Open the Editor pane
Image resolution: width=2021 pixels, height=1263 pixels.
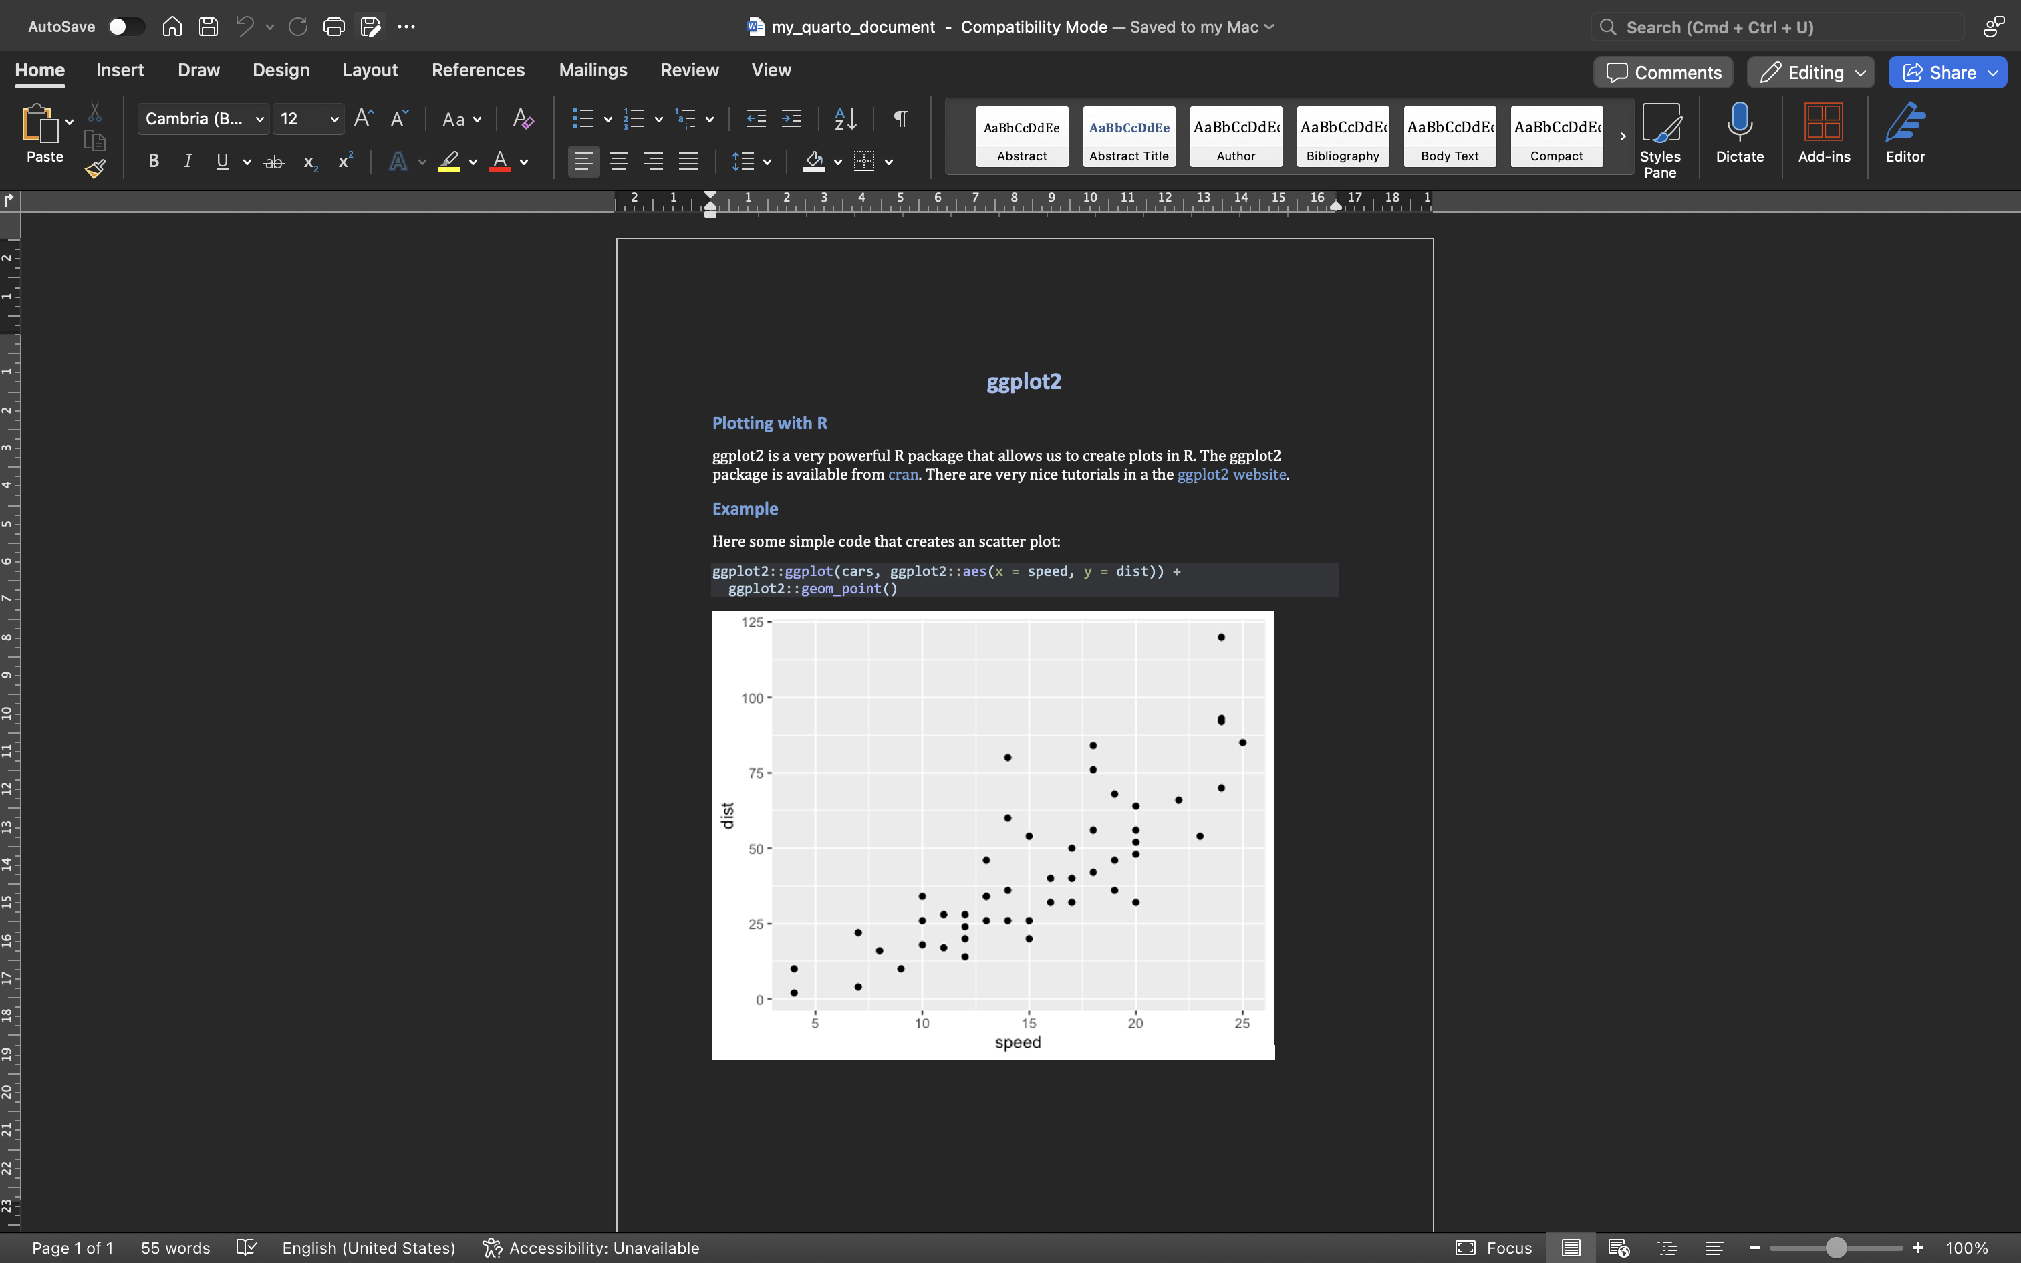point(1905,134)
